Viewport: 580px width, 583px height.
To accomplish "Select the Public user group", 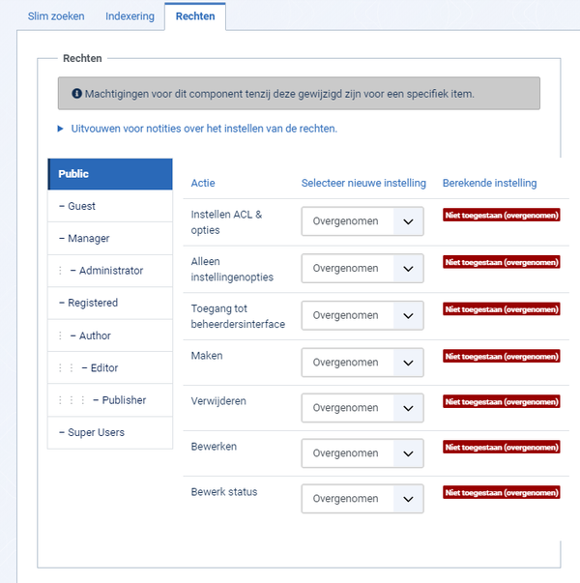I will pyautogui.click(x=110, y=174).
